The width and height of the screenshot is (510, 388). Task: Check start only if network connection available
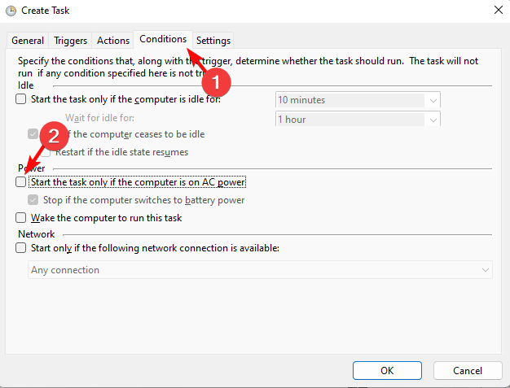[20, 249]
